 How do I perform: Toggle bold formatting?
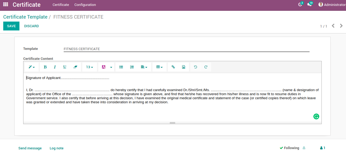[45, 67]
